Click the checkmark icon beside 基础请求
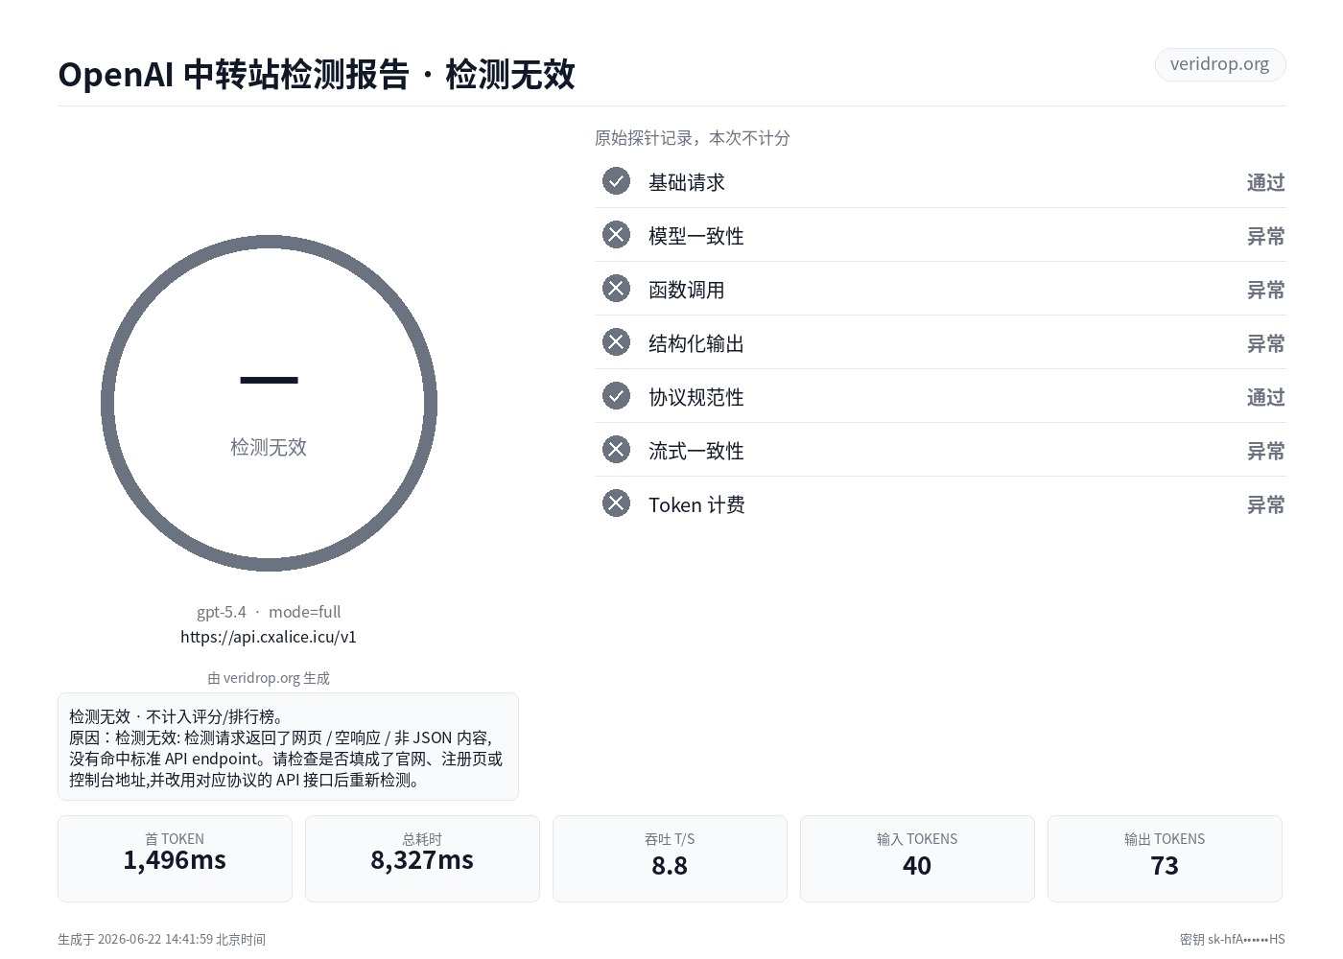The image size is (1343, 959). coord(616,181)
